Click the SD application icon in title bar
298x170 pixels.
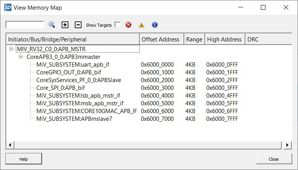click(8, 8)
